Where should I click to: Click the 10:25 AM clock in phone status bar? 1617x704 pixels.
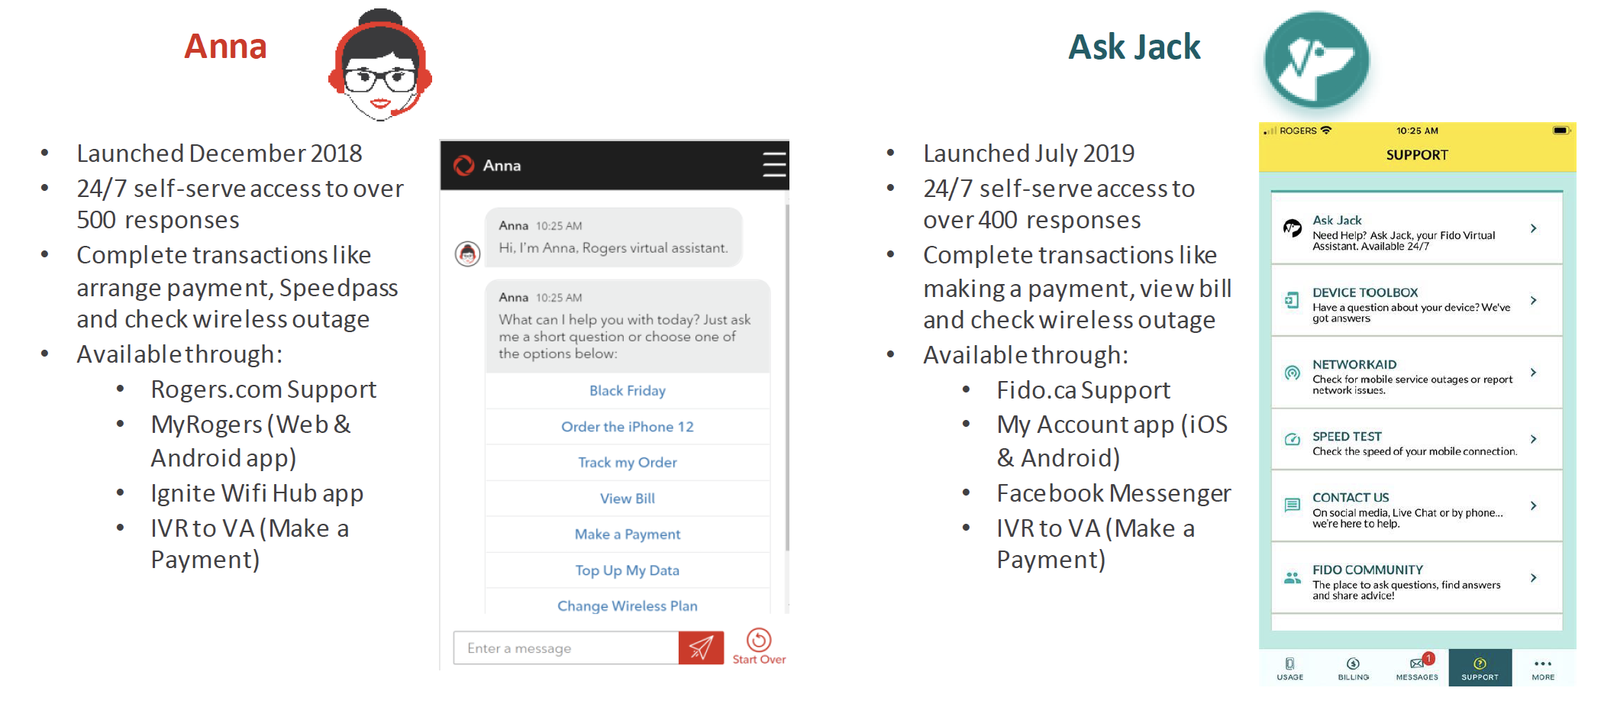[x=1417, y=131]
